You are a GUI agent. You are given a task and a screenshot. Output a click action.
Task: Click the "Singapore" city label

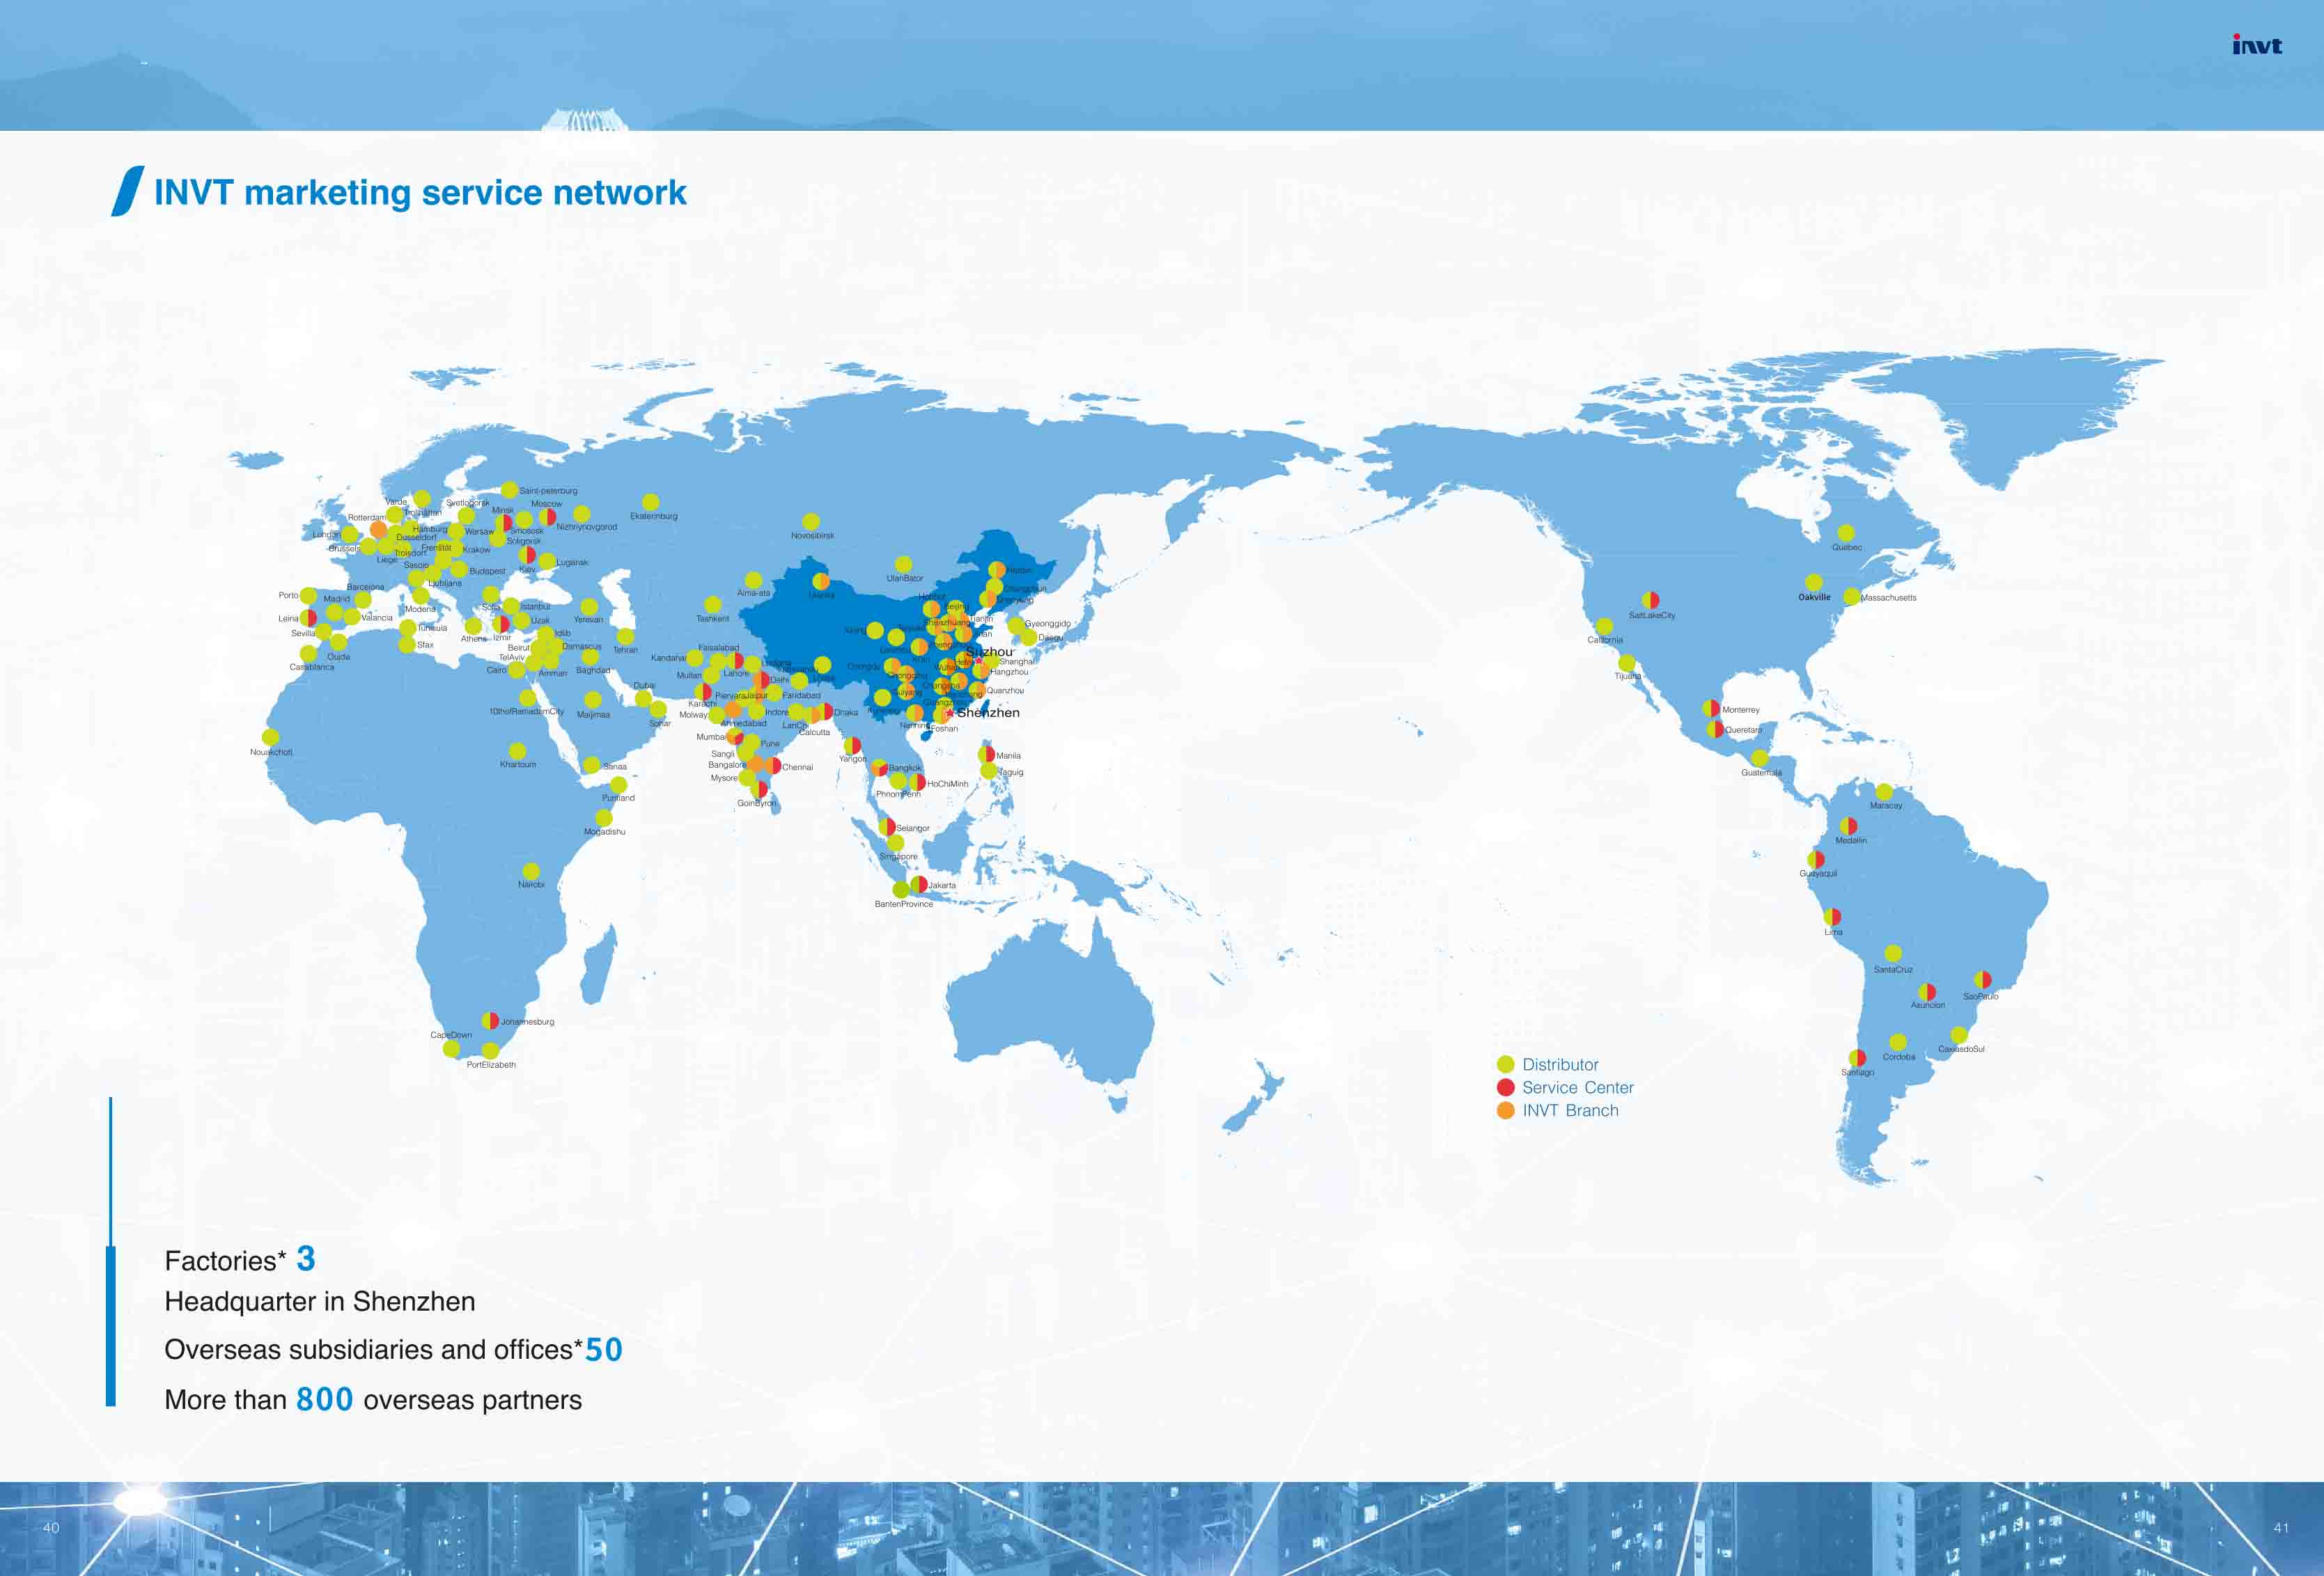point(898,856)
